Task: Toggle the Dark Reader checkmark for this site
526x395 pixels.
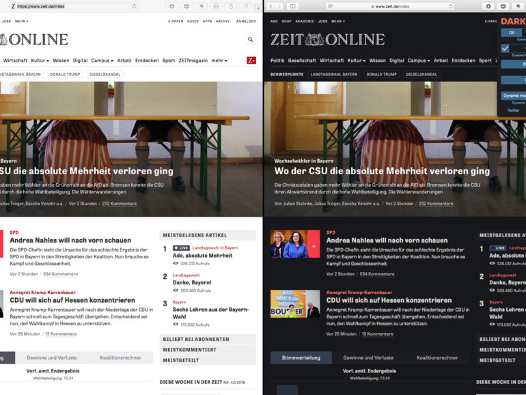Action: coord(506,49)
